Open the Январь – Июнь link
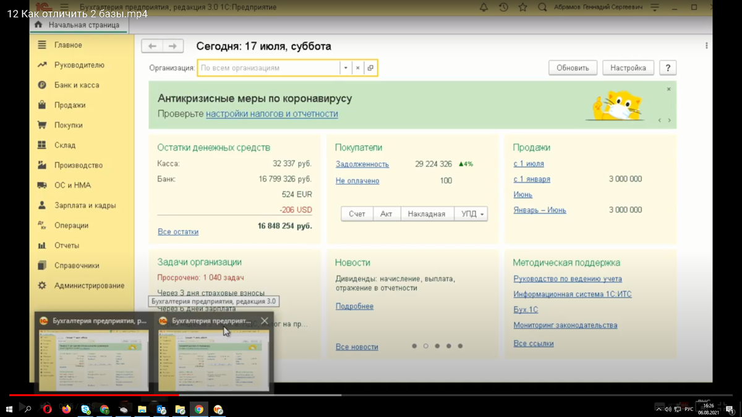Image resolution: width=742 pixels, height=417 pixels. [x=540, y=210]
